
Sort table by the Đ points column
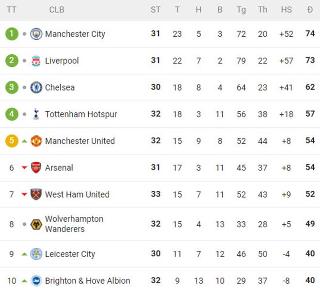[x=310, y=10]
